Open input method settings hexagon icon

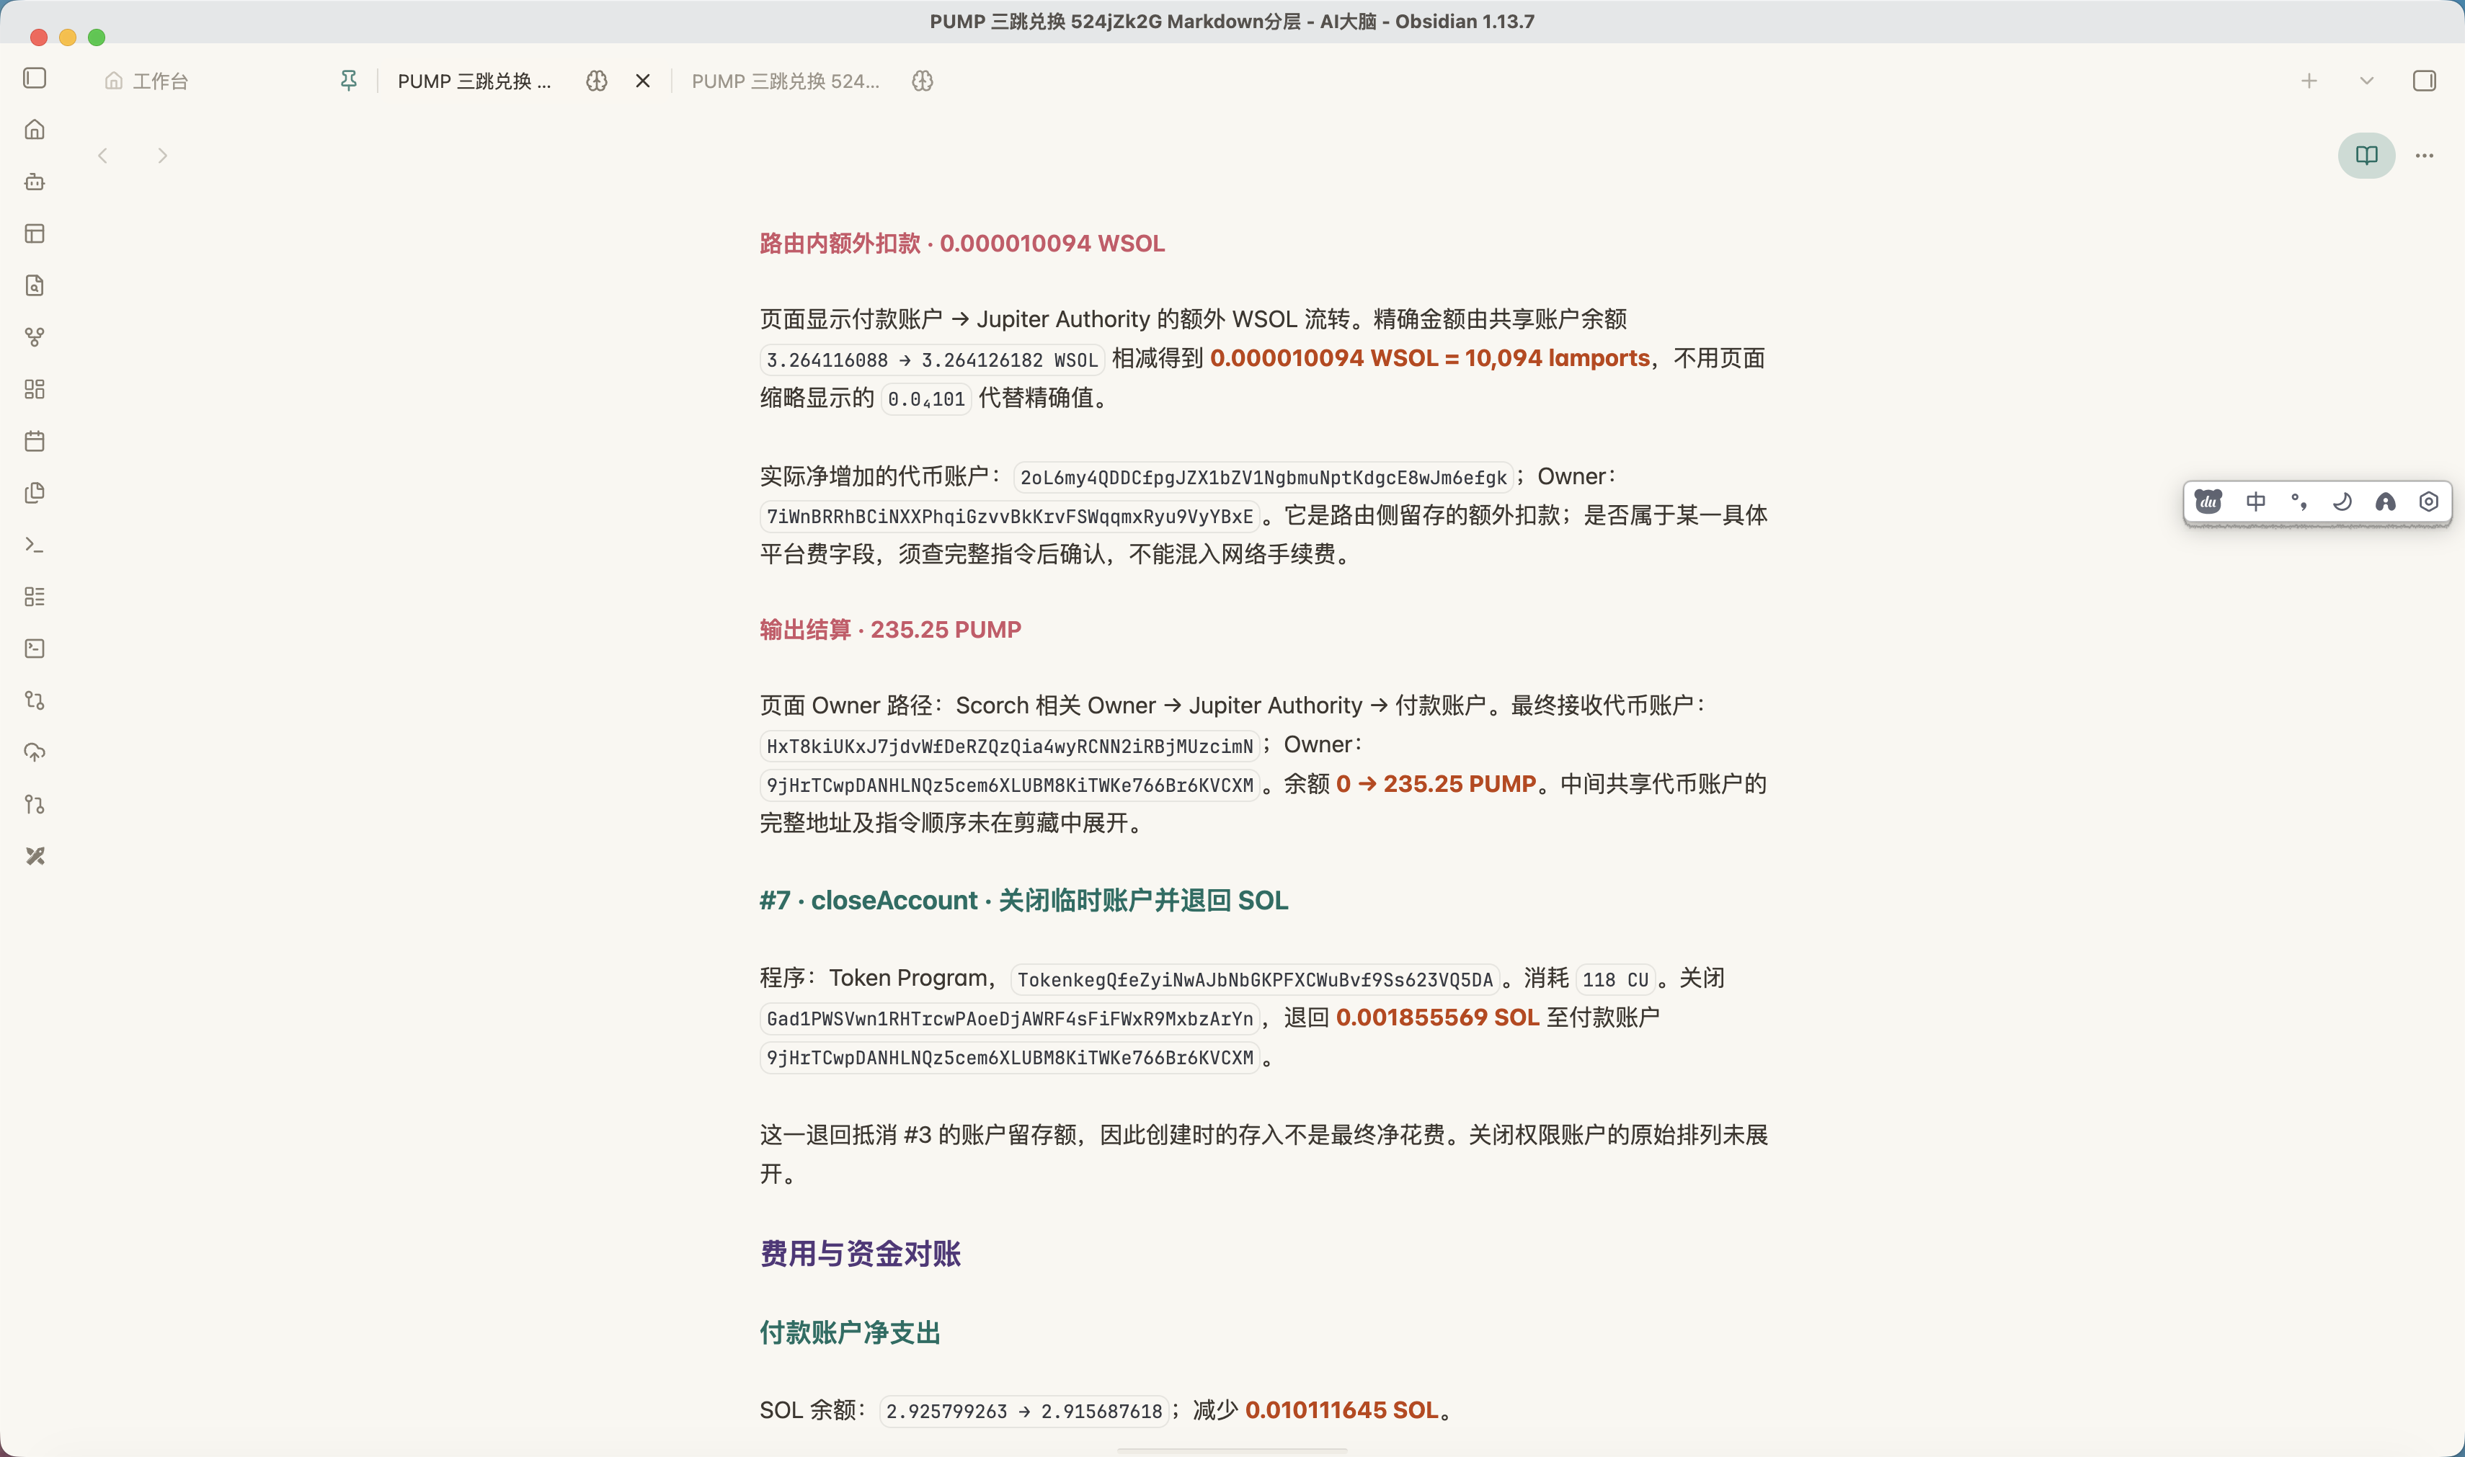pos(2429,502)
